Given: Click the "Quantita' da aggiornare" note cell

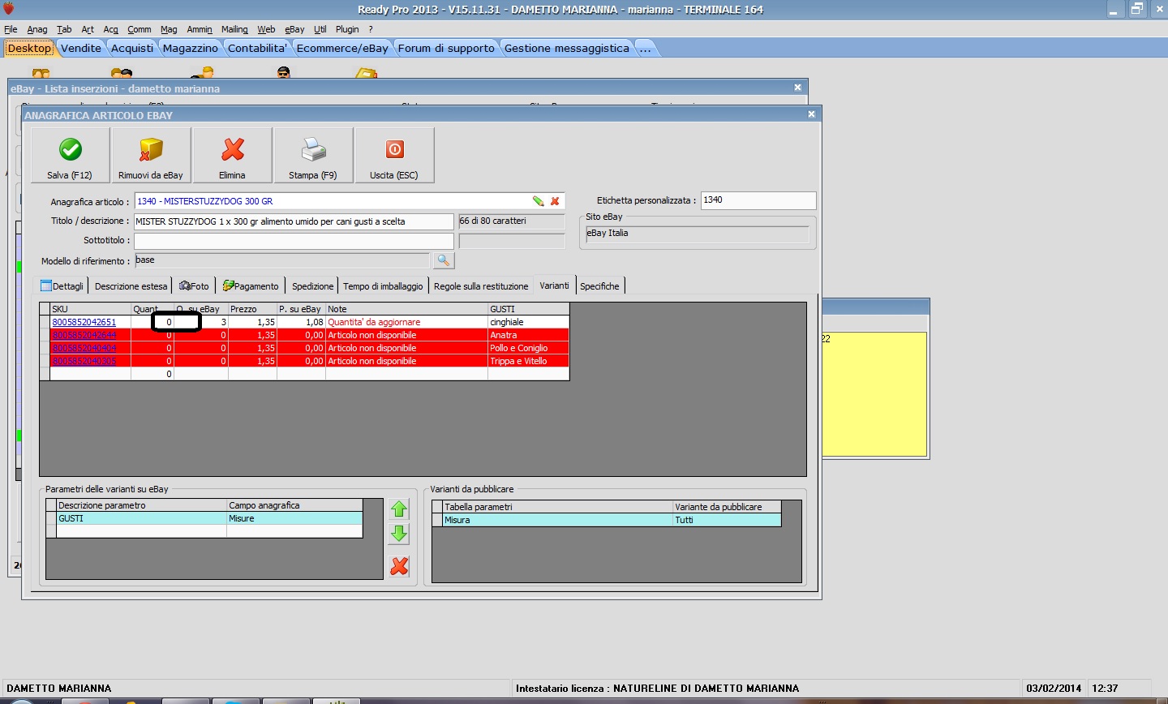Looking at the screenshot, I should (406, 322).
